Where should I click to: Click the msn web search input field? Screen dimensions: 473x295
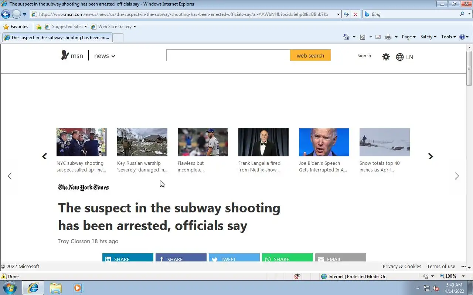(228, 55)
